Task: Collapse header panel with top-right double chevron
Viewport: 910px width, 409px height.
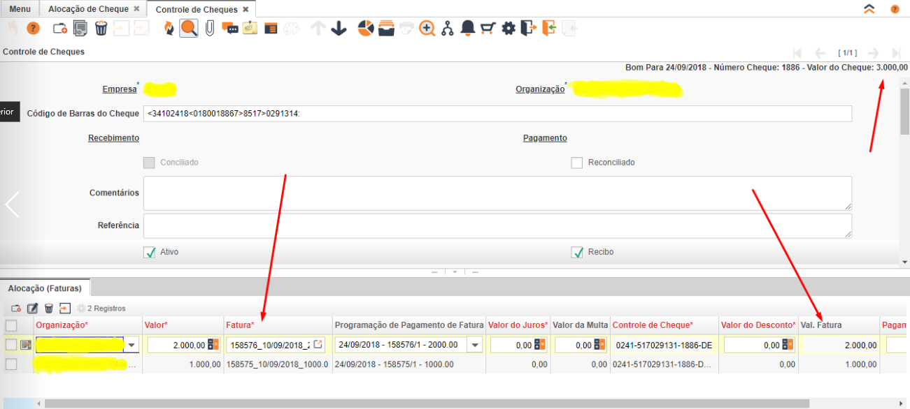Action: (x=869, y=9)
